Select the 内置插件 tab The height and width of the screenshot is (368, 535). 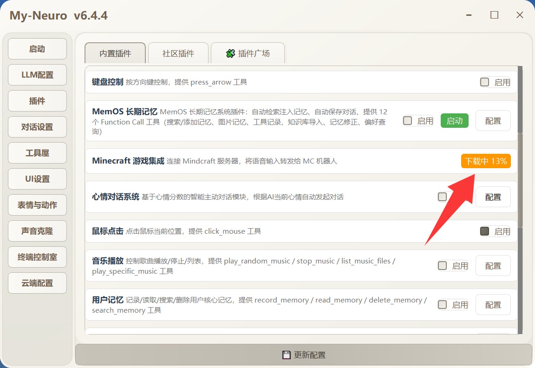[115, 53]
